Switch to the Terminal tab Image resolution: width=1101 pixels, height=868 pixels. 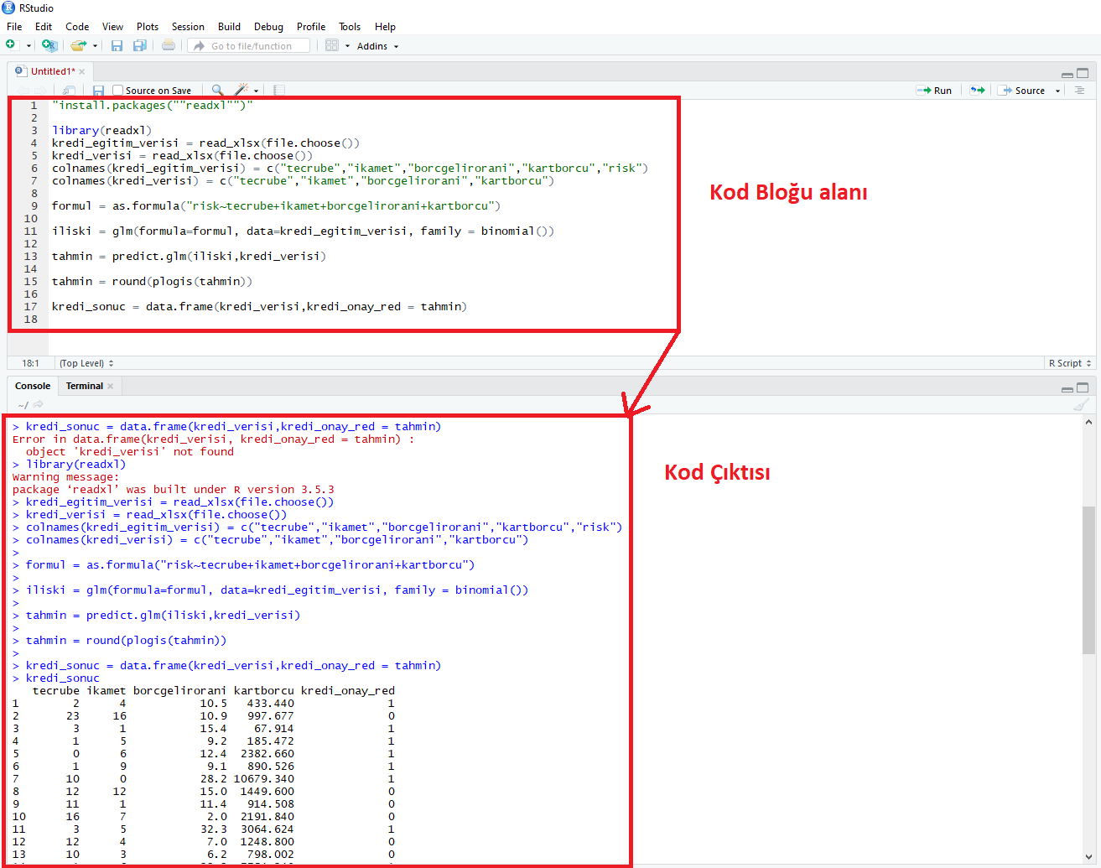point(85,386)
